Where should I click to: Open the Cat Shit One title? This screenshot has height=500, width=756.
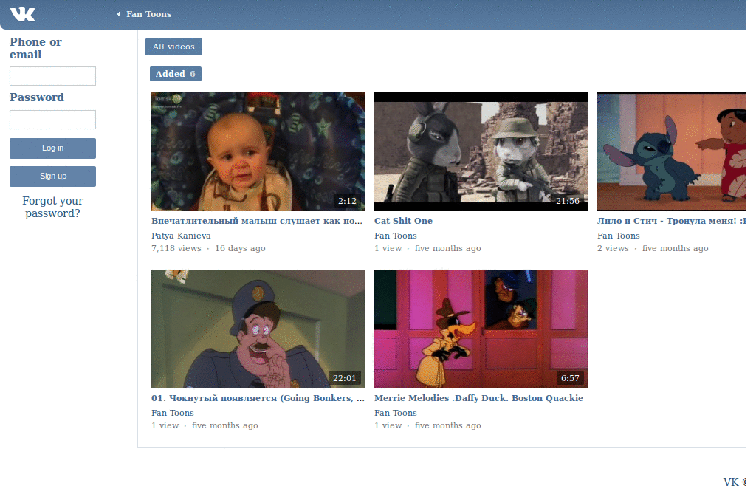click(404, 221)
